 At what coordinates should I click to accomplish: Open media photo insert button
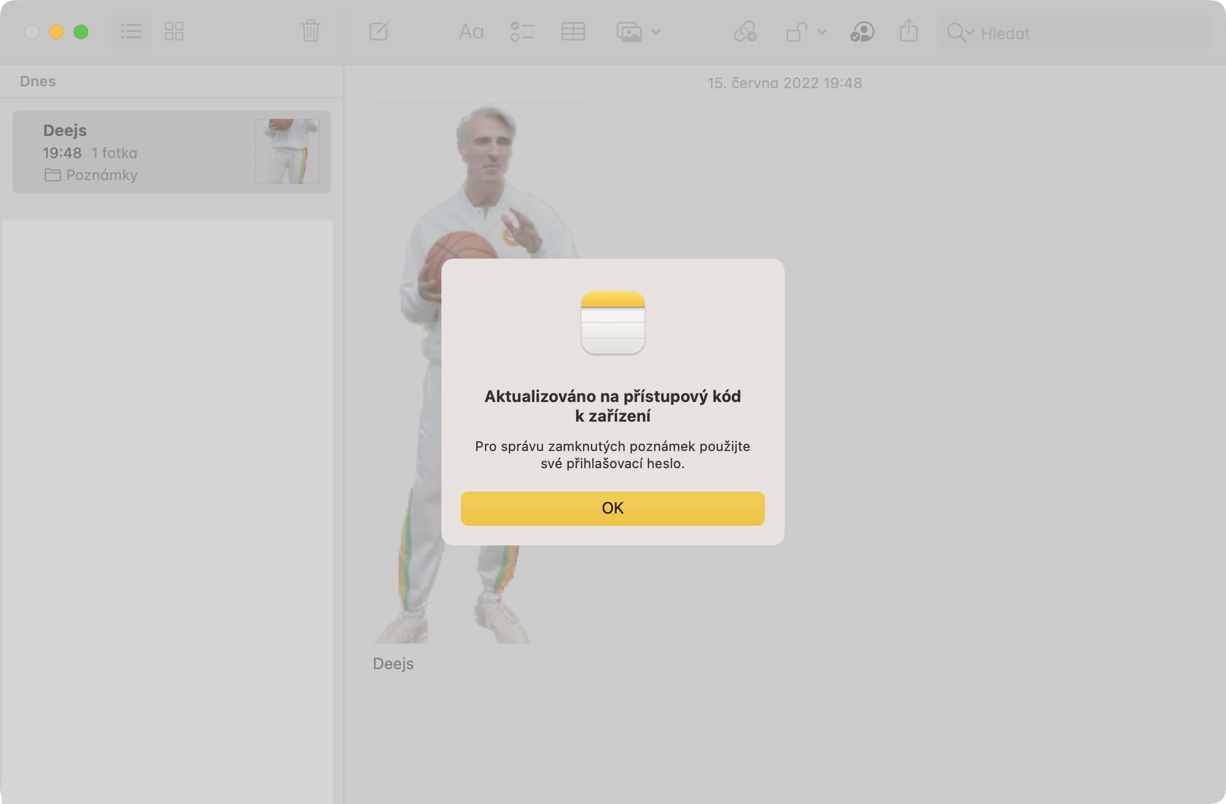tap(629, 32)
